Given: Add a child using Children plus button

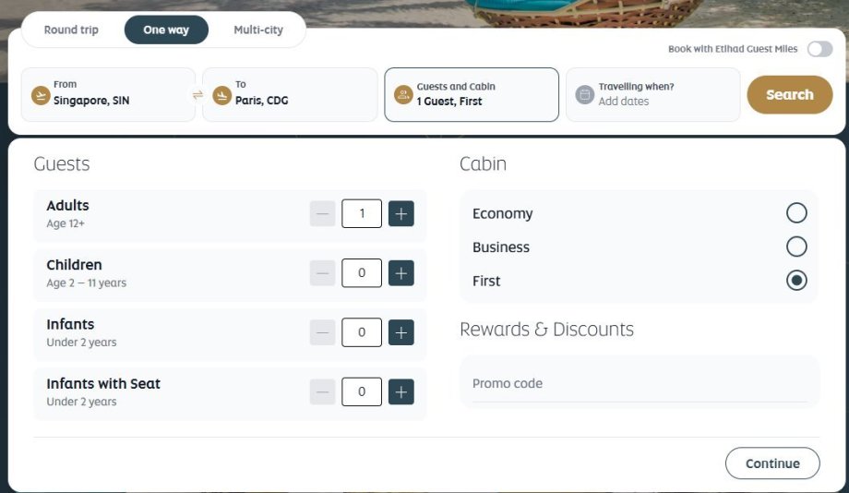Looking at the screenshot, I should tap(401, 273).
